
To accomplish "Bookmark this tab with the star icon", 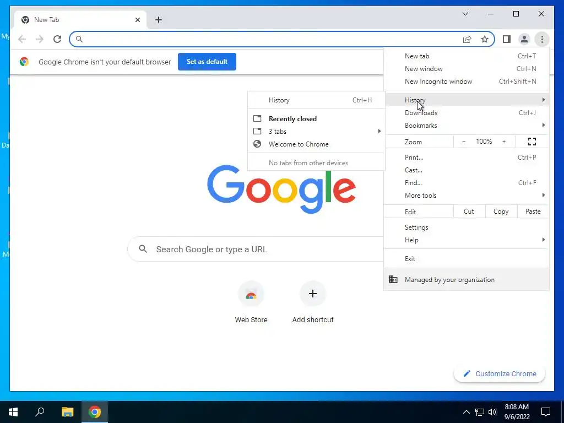I will click(x=485, y=39).
